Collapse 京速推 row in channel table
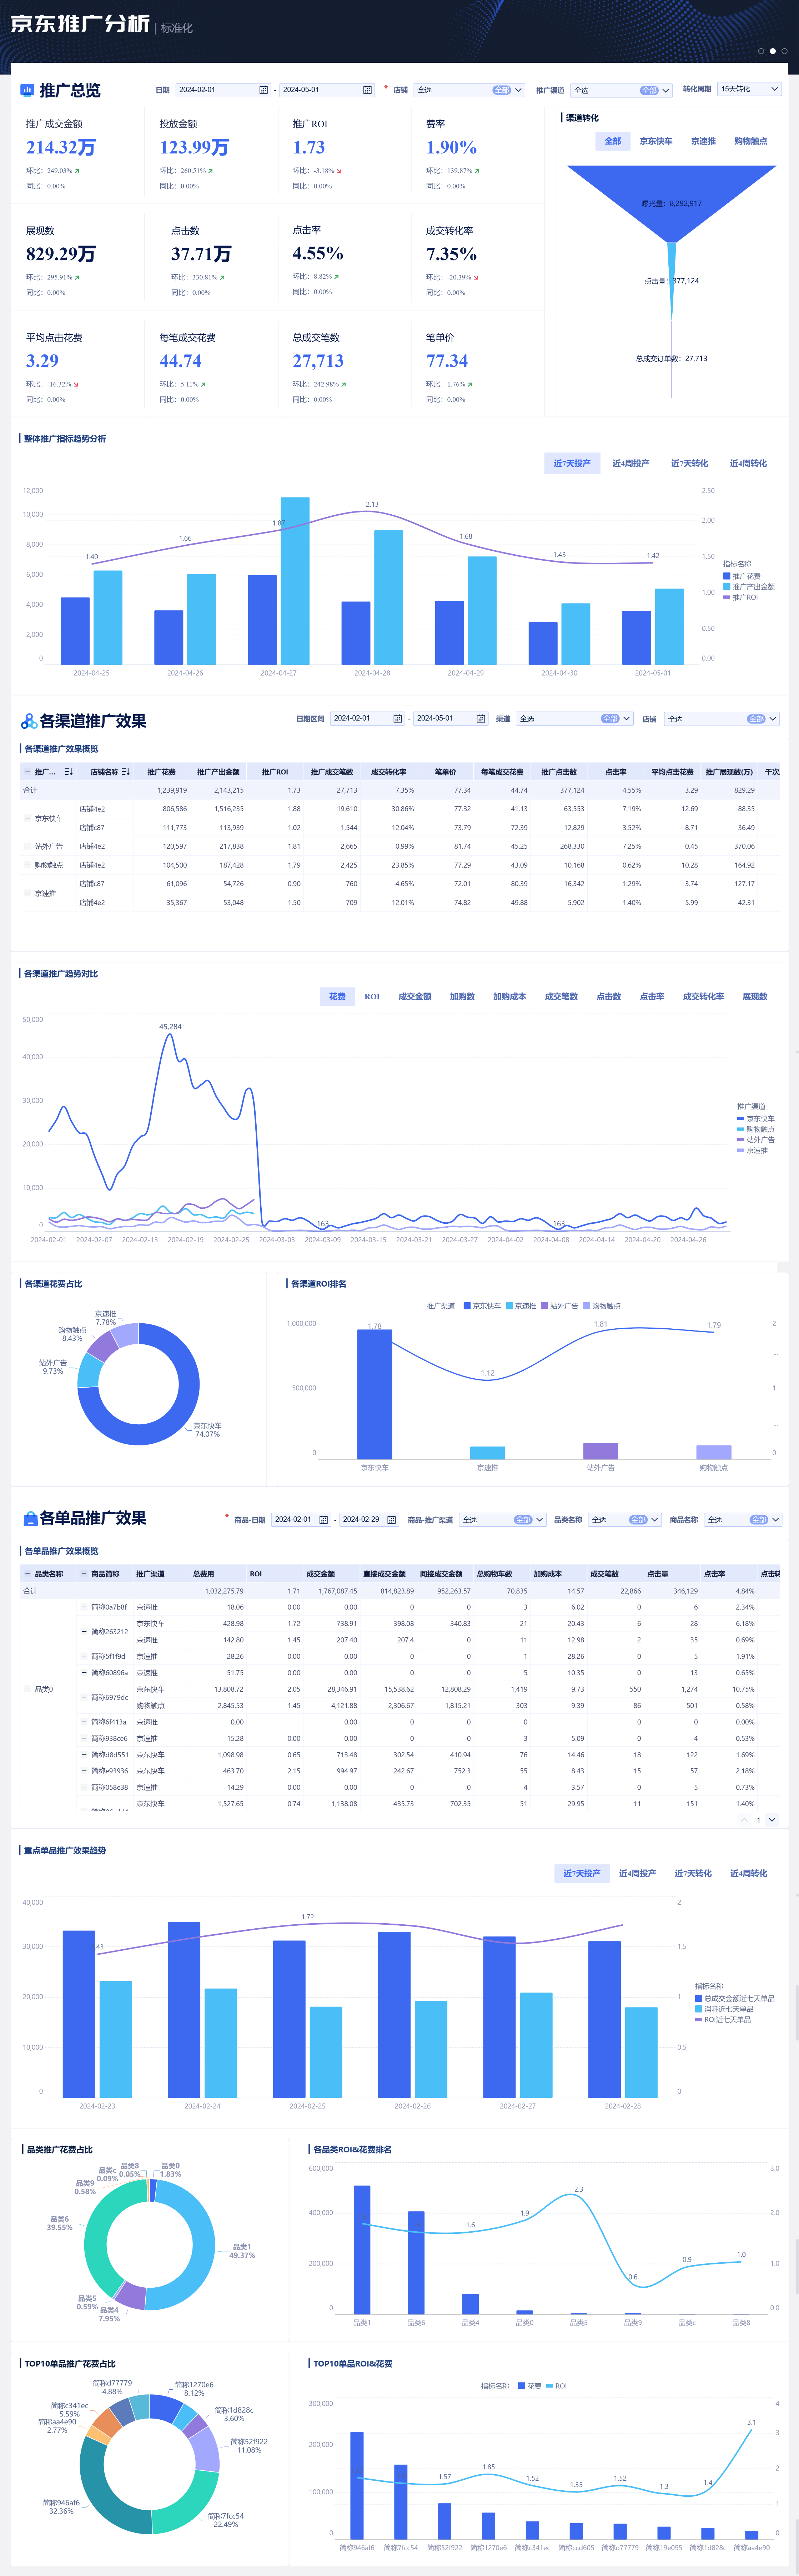This screenshot has height=2576, width=799. (x=27, y=893)
